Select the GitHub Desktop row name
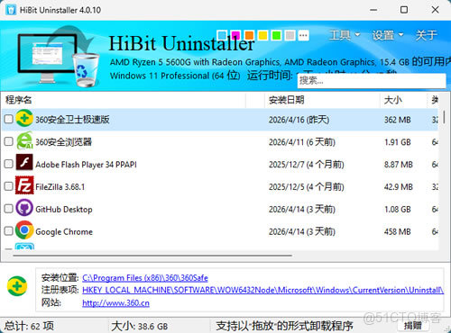Viewport: 451px width, 333px height. click(64, 209)
